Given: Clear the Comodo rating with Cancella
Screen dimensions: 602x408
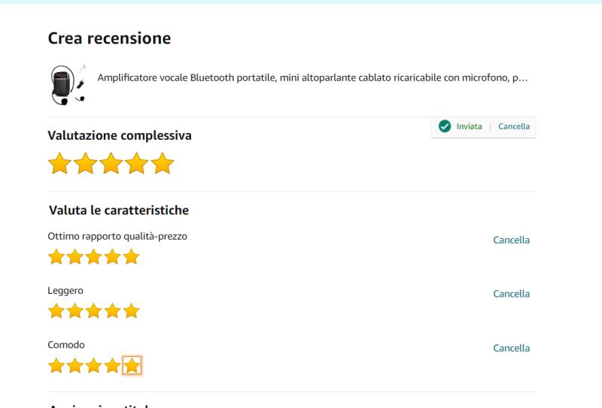Looking at the screenshot, I should pyautogui.click(x=511, y=348).
